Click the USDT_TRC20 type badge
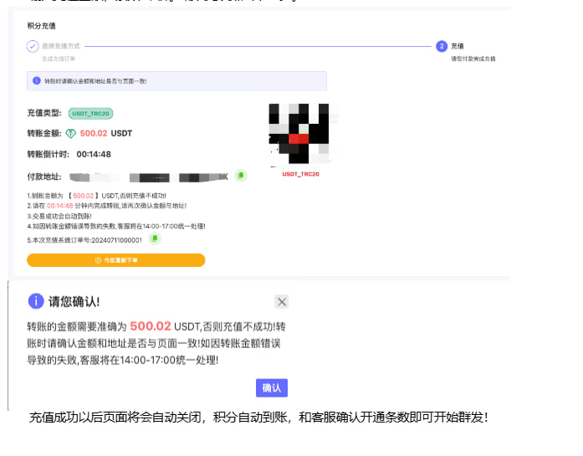This screenshot has height=456, width=583. coord(90,114)
